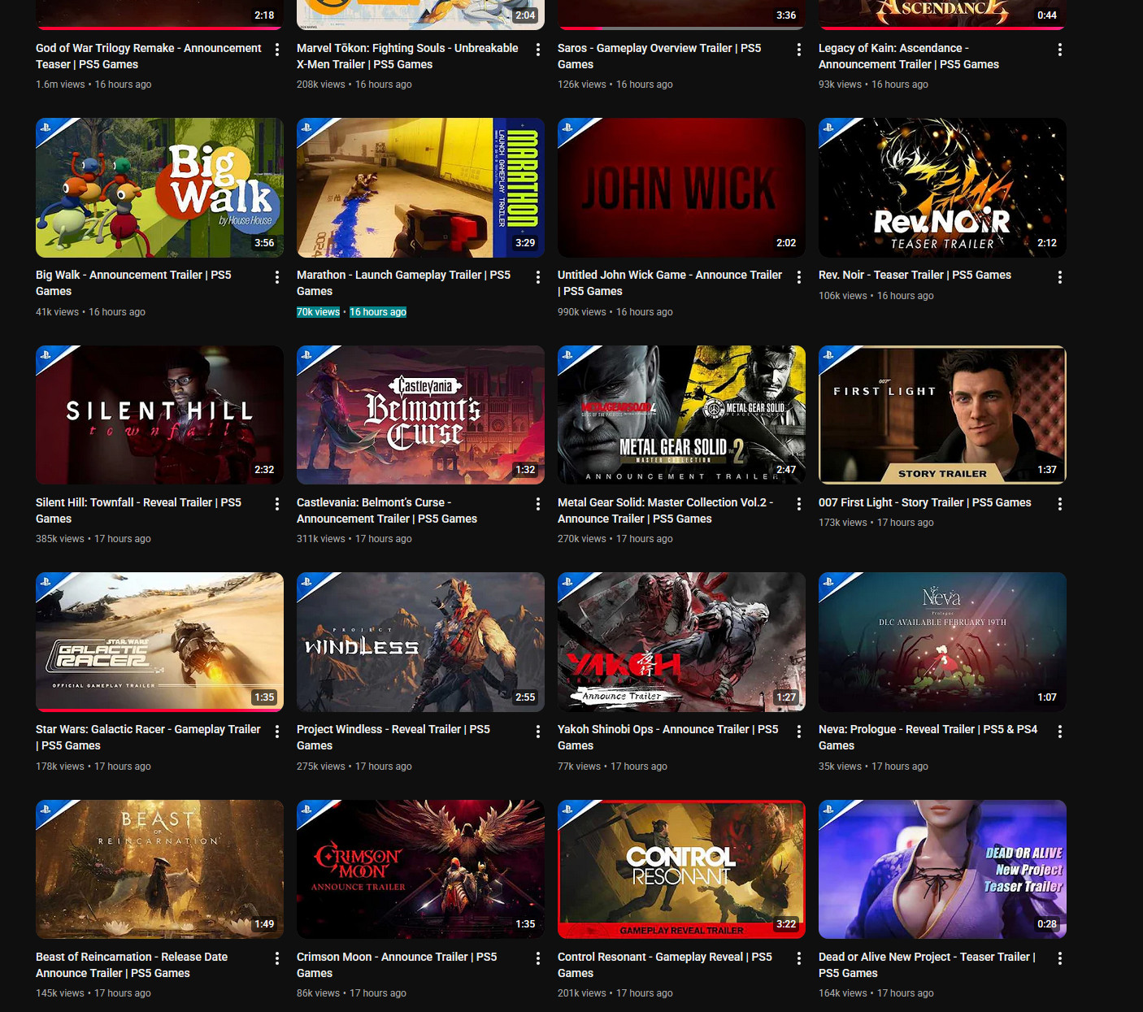Image resolution: width=1143 pixels, height=1012 pixels.
Task: Click the highlighted '70k views' text
Action: (x=318, y=312)
